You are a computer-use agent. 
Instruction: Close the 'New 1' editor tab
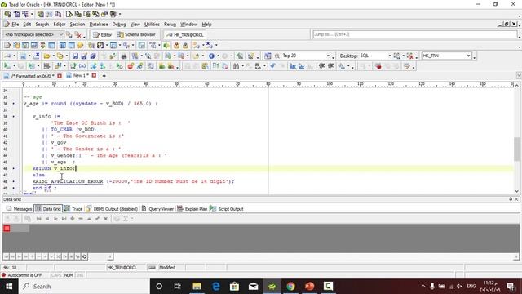[x=95, y=76]
